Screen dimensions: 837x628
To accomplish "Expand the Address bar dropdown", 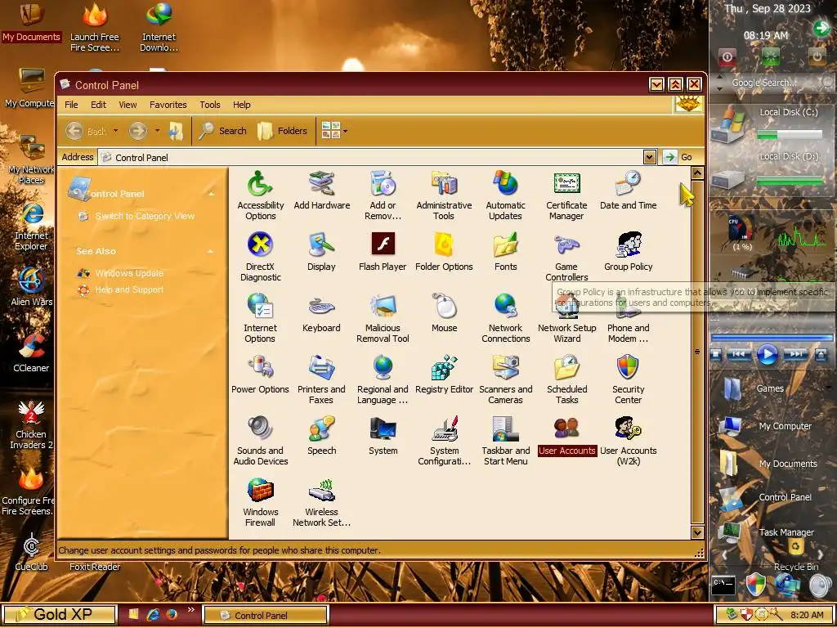I will pos(649,157).
